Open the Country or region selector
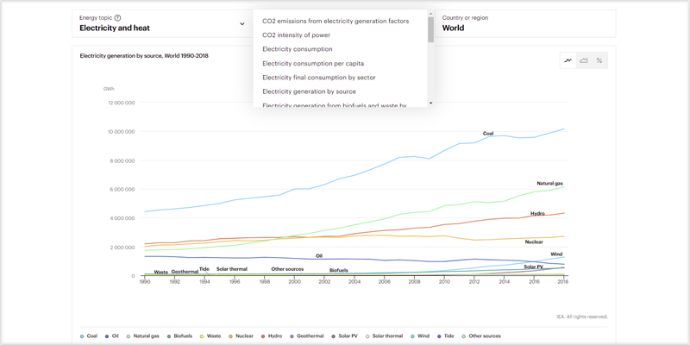The width and height of the screenshot is (690, 345). pyautogui.click(x=525, y=23)
